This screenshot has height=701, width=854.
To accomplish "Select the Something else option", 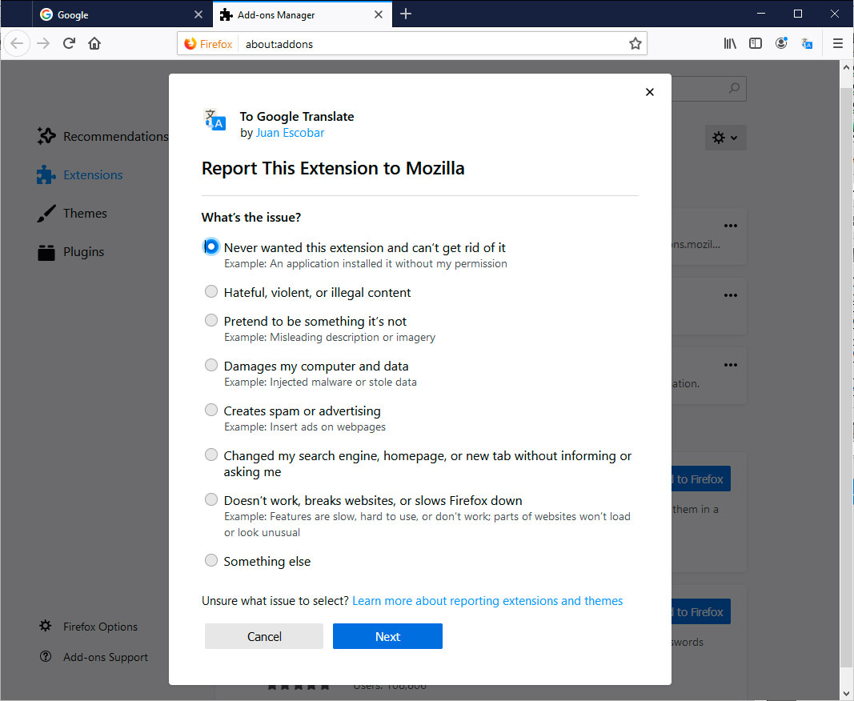I will pyautogui.click(x=211, y=560).
